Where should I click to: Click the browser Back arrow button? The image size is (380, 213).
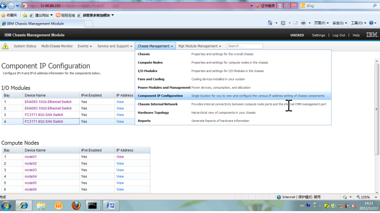[x=3, y=6]
